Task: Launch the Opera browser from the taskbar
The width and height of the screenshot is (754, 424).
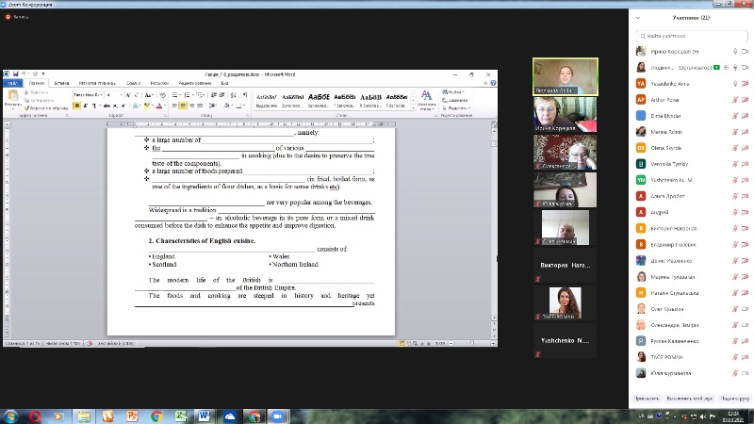Action: [x=36, y=416]
